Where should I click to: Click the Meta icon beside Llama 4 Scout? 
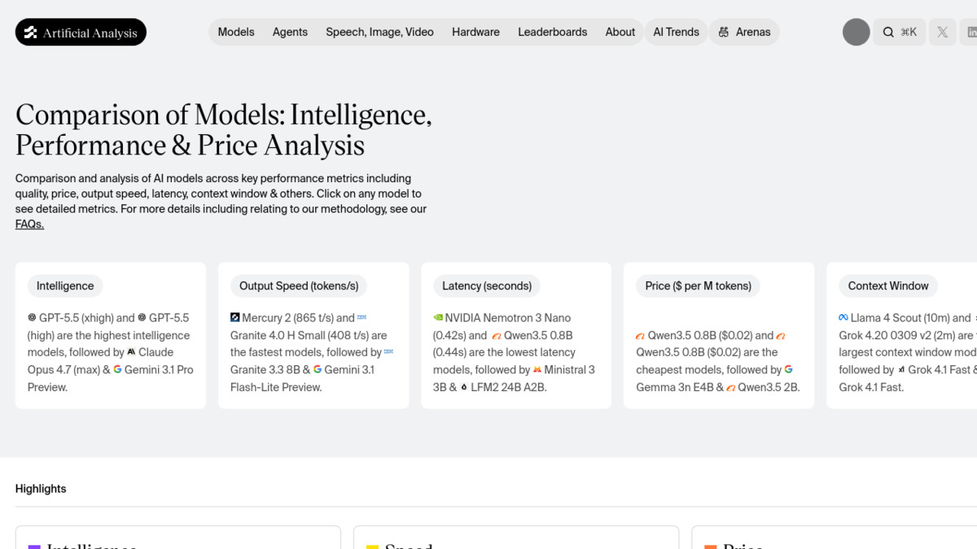(x=843, y=318)
